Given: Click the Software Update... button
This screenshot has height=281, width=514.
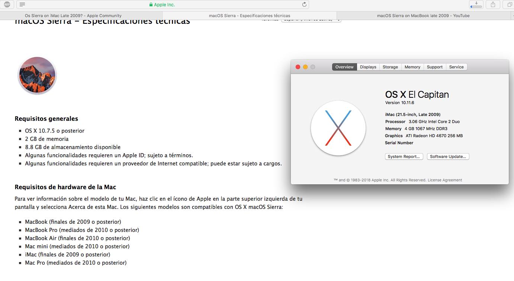Looking at the screenshot, I should [x=448, y=156].
